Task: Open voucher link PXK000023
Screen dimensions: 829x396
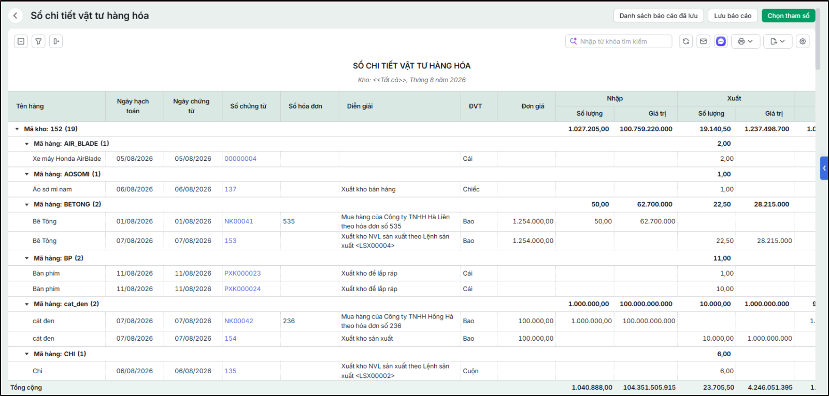Action: [242, 273]
